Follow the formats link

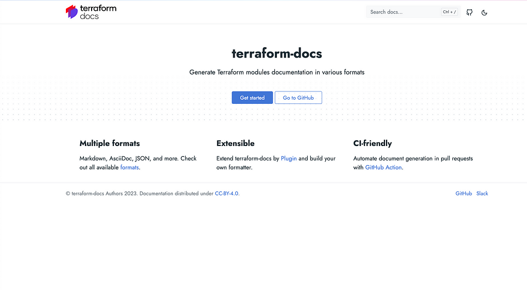[x=129, y=167]
